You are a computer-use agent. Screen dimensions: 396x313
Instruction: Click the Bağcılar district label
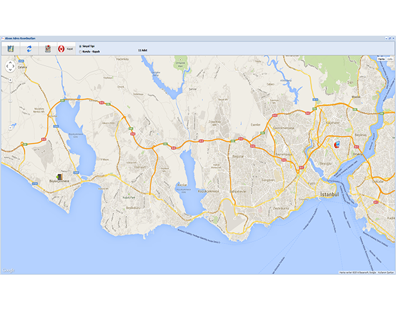point(238,156)
